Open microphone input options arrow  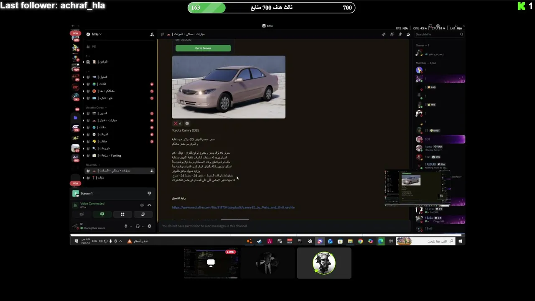pos(131,226)
